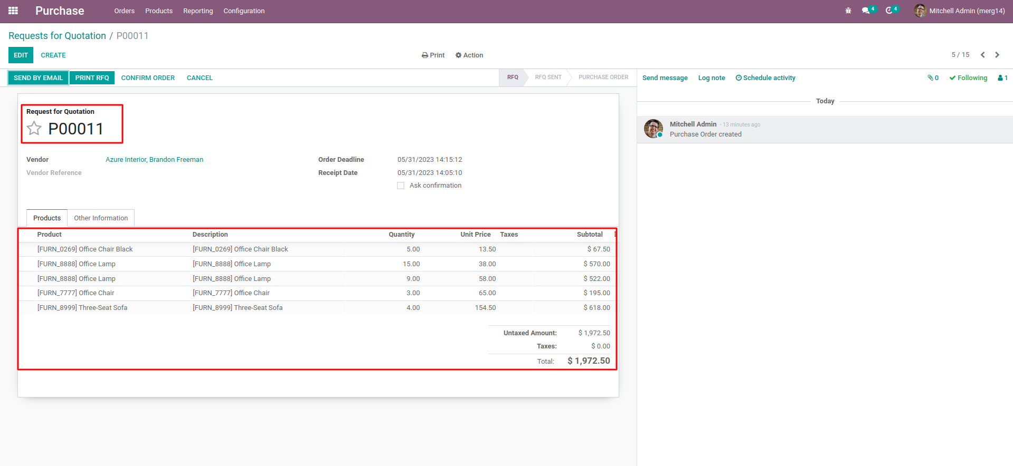
Task: Click the debug bug icon
Action: pyautogui.click(x=848, y=11)
